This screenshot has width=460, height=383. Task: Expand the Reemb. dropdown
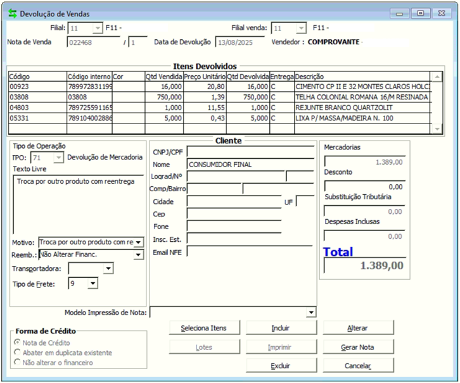[x=138, y=254]
